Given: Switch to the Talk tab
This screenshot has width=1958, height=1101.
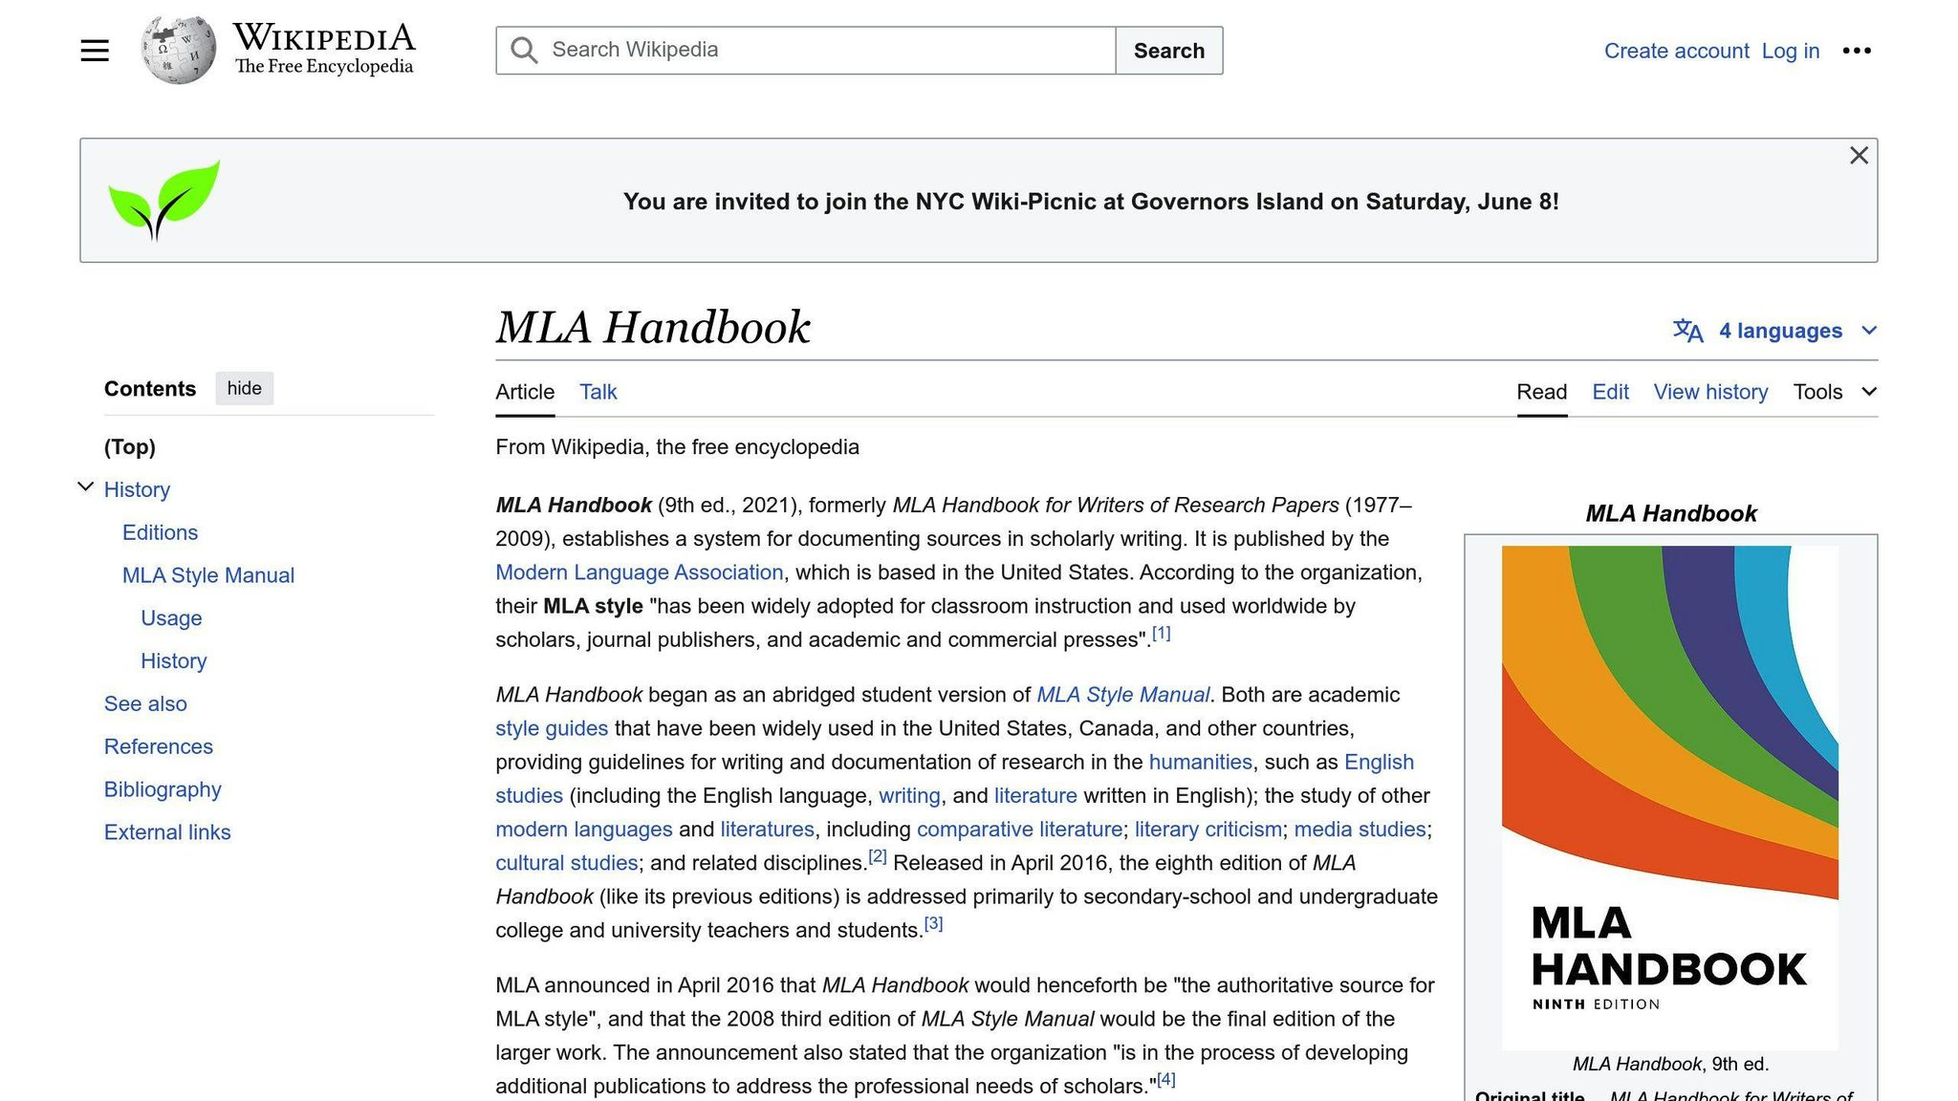Looking at the screenshot, I should [597, 392].
